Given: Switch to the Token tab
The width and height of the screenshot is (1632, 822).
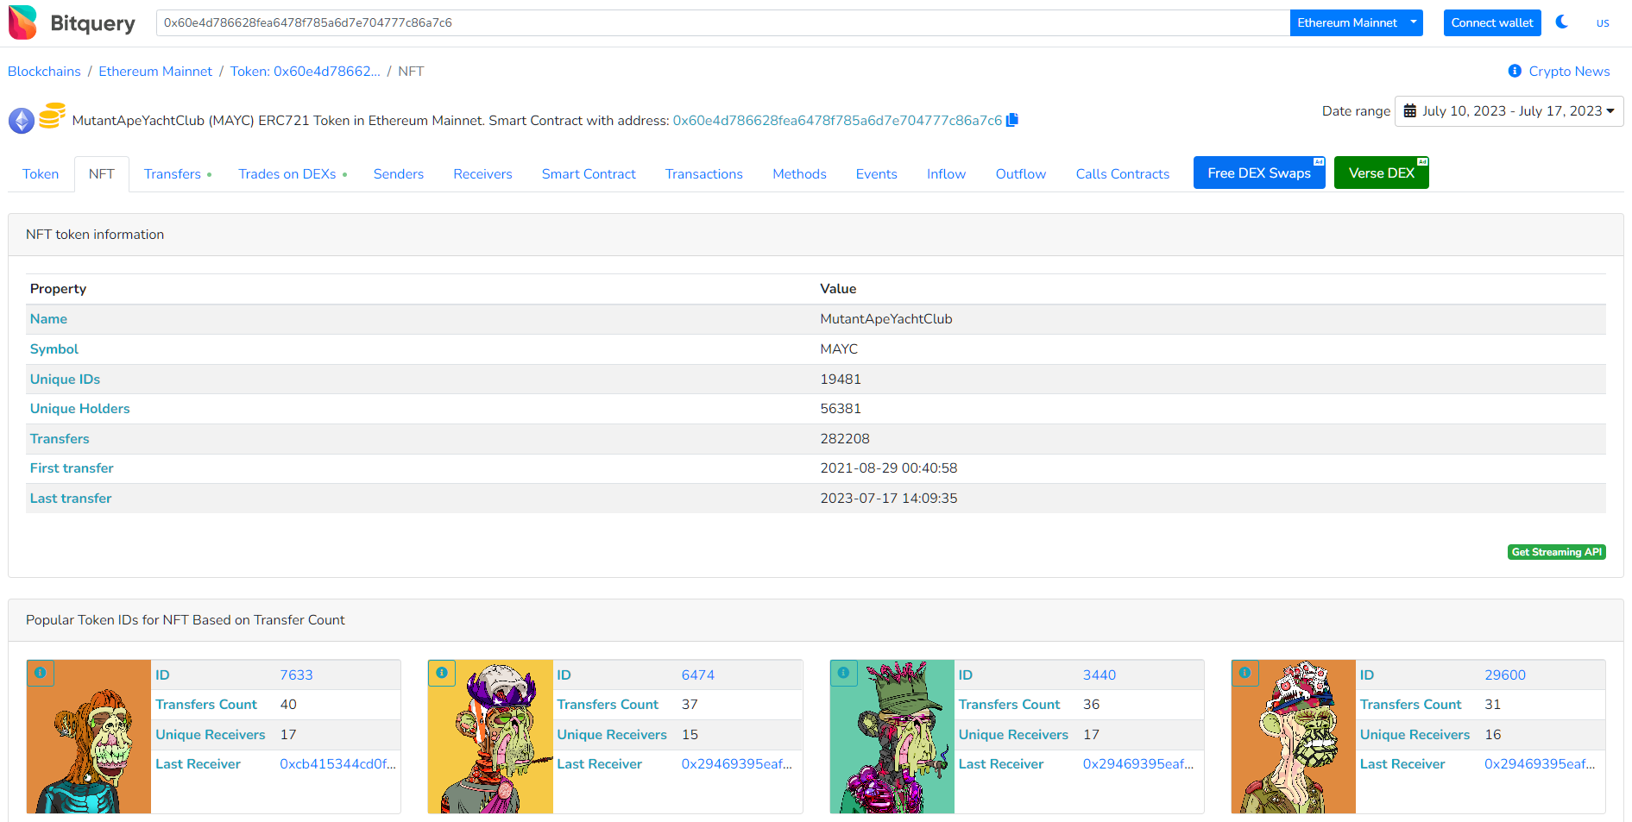Looking at the screenshot, I should (41, 173).
